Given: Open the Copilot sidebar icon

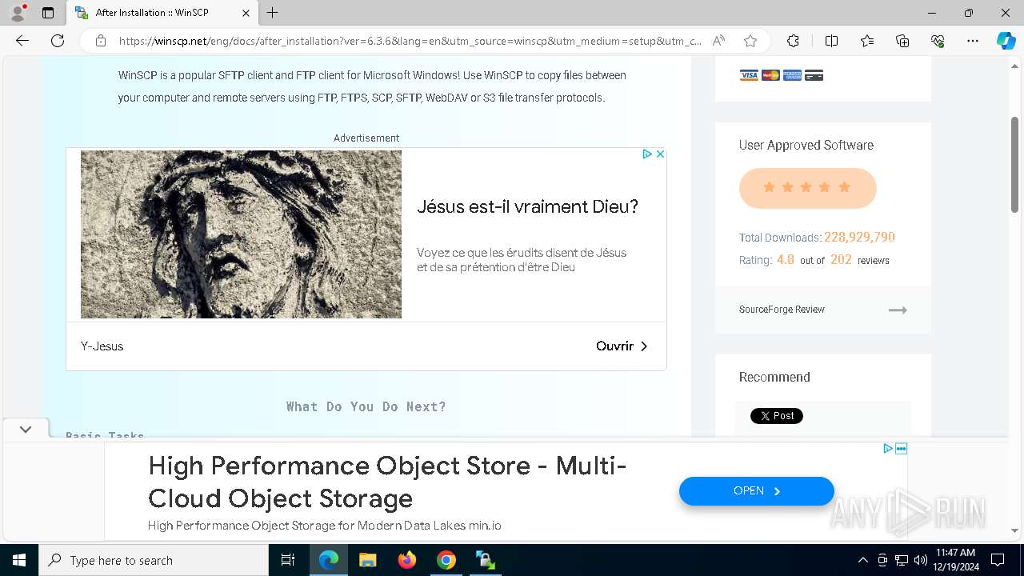Looking at the screenshot, I should 1006,41.
